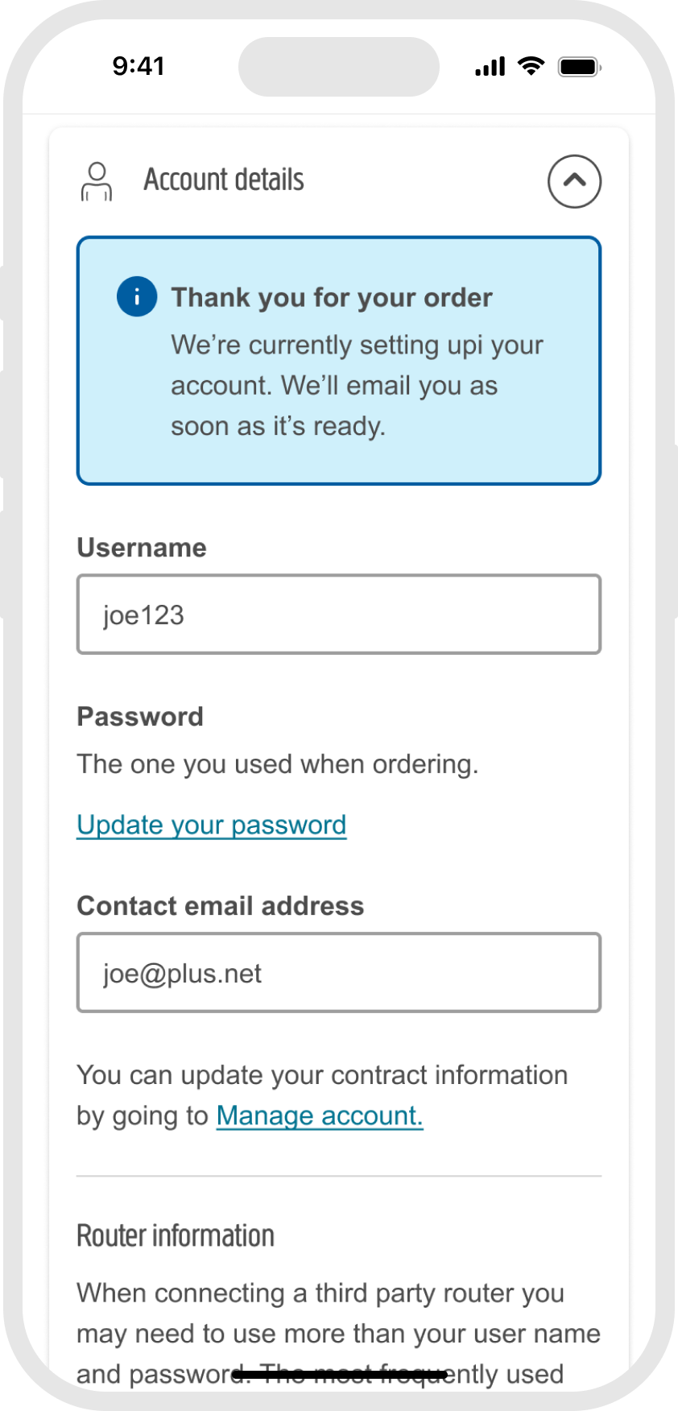This screenshot has width=678, height=1411.
Task: Click the setting up your account message
Action: pyautogui.click(x=358, y=386)
